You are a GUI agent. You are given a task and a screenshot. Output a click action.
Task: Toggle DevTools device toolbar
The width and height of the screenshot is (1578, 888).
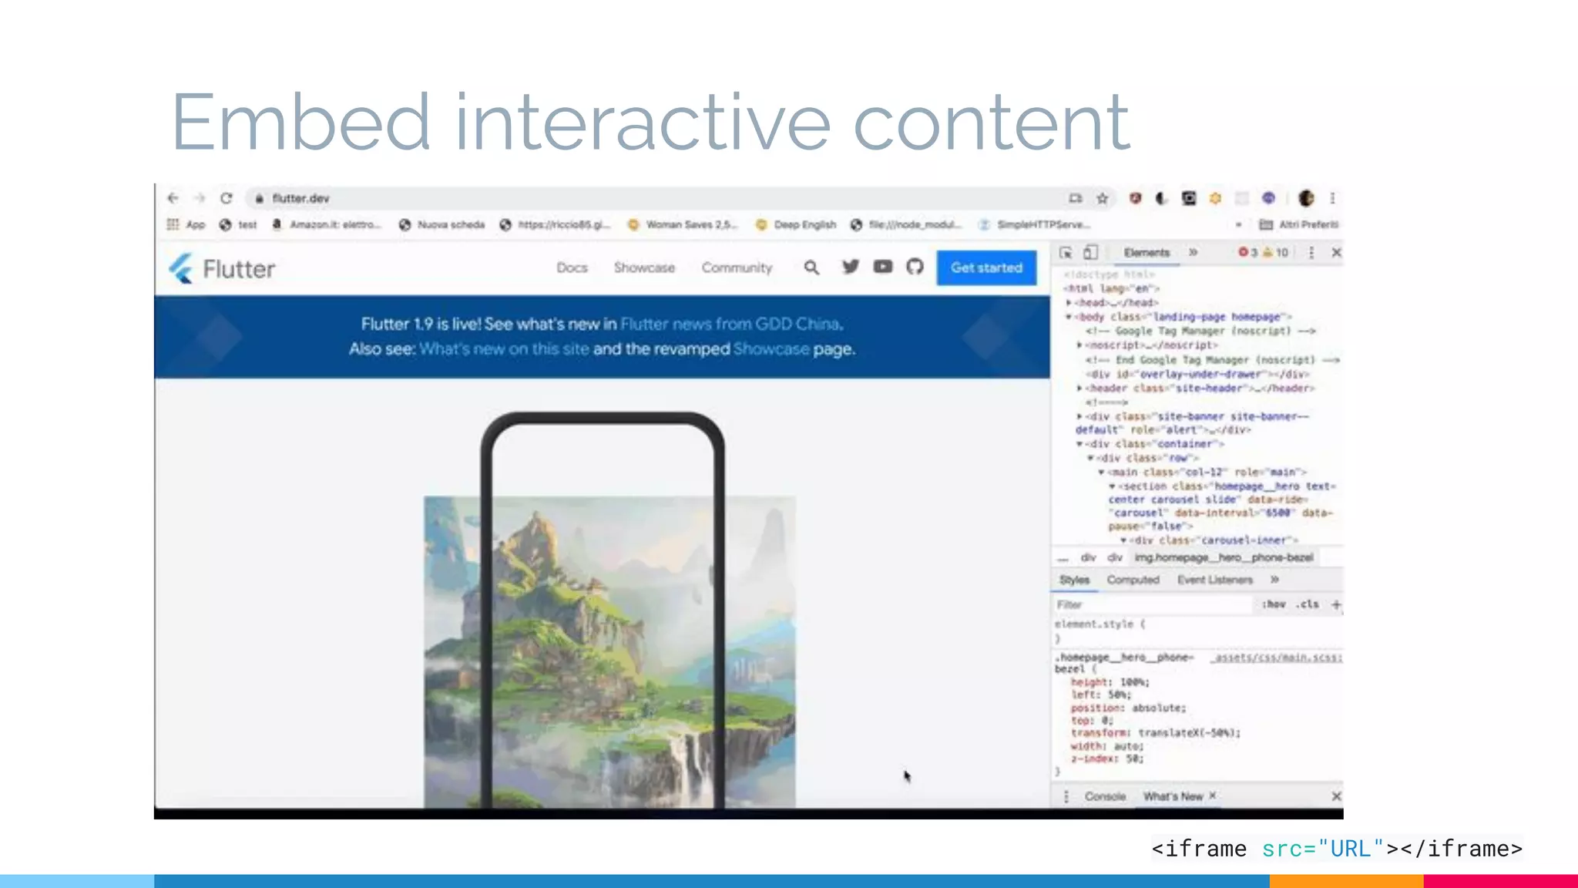coord(1090,252)
